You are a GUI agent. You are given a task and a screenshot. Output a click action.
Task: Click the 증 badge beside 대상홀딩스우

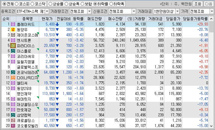click(13, 104)
